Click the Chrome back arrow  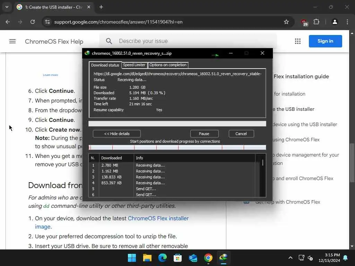point(8,22)
